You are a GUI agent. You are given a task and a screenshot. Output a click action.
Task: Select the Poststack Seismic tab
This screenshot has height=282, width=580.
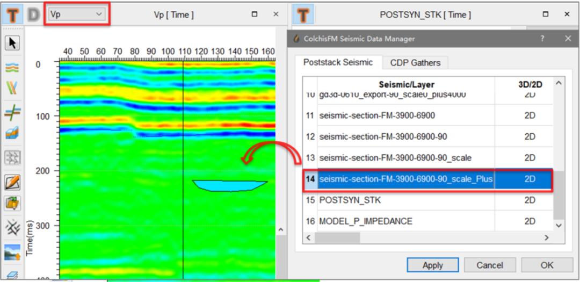[338, 62]
